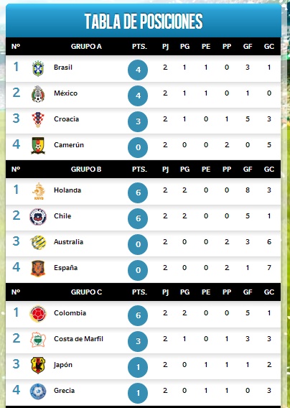Open the Grecia blue round crest
The height and width of the screenshot is (408, 290).
coord(38,391)
